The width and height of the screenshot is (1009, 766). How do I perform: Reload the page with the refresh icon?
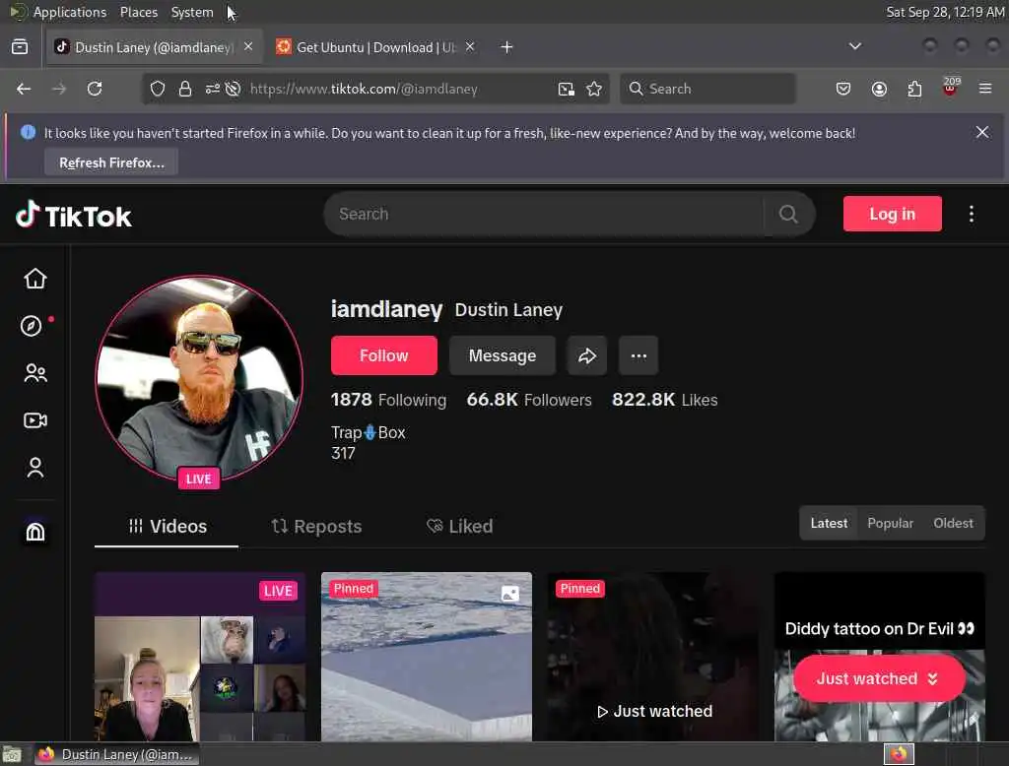95,89
